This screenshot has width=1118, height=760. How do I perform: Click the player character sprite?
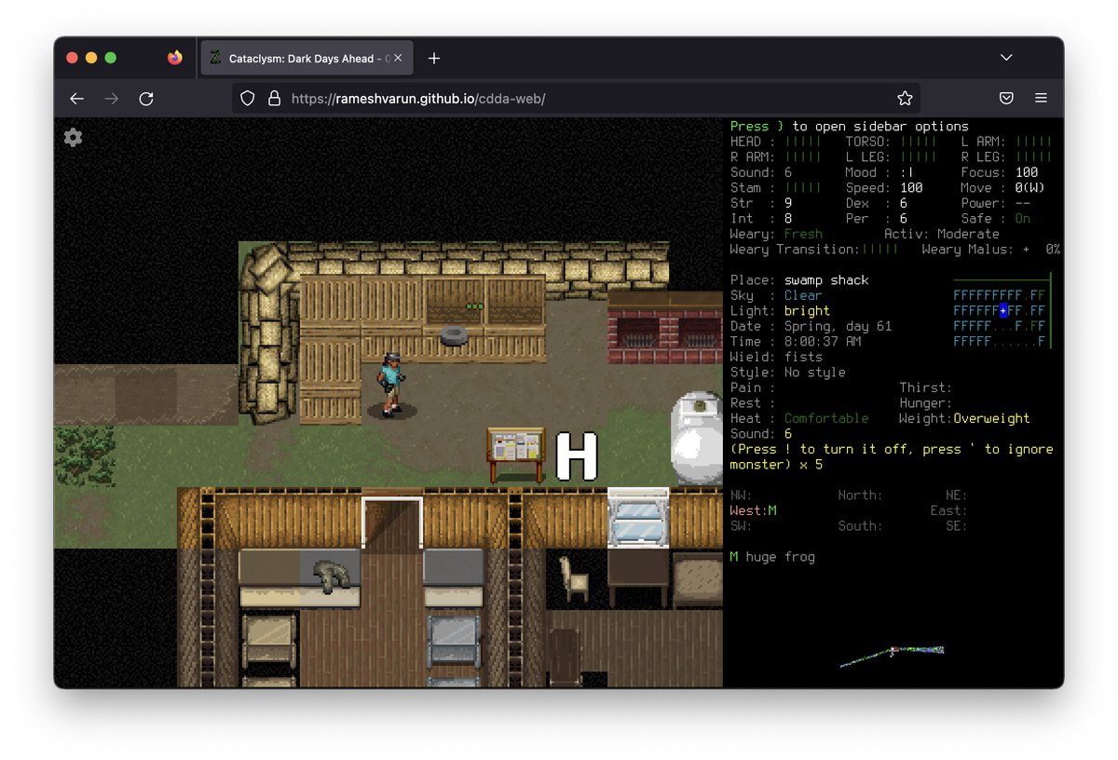coord(391,384)
